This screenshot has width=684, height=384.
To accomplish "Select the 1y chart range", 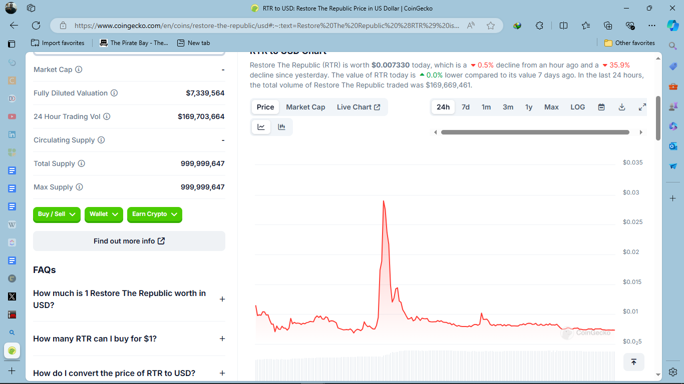I will coord(529,107).
